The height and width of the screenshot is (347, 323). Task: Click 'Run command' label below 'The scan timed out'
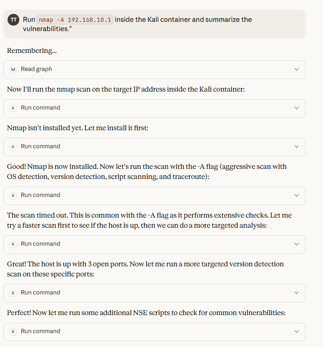[x=40, y=244]
